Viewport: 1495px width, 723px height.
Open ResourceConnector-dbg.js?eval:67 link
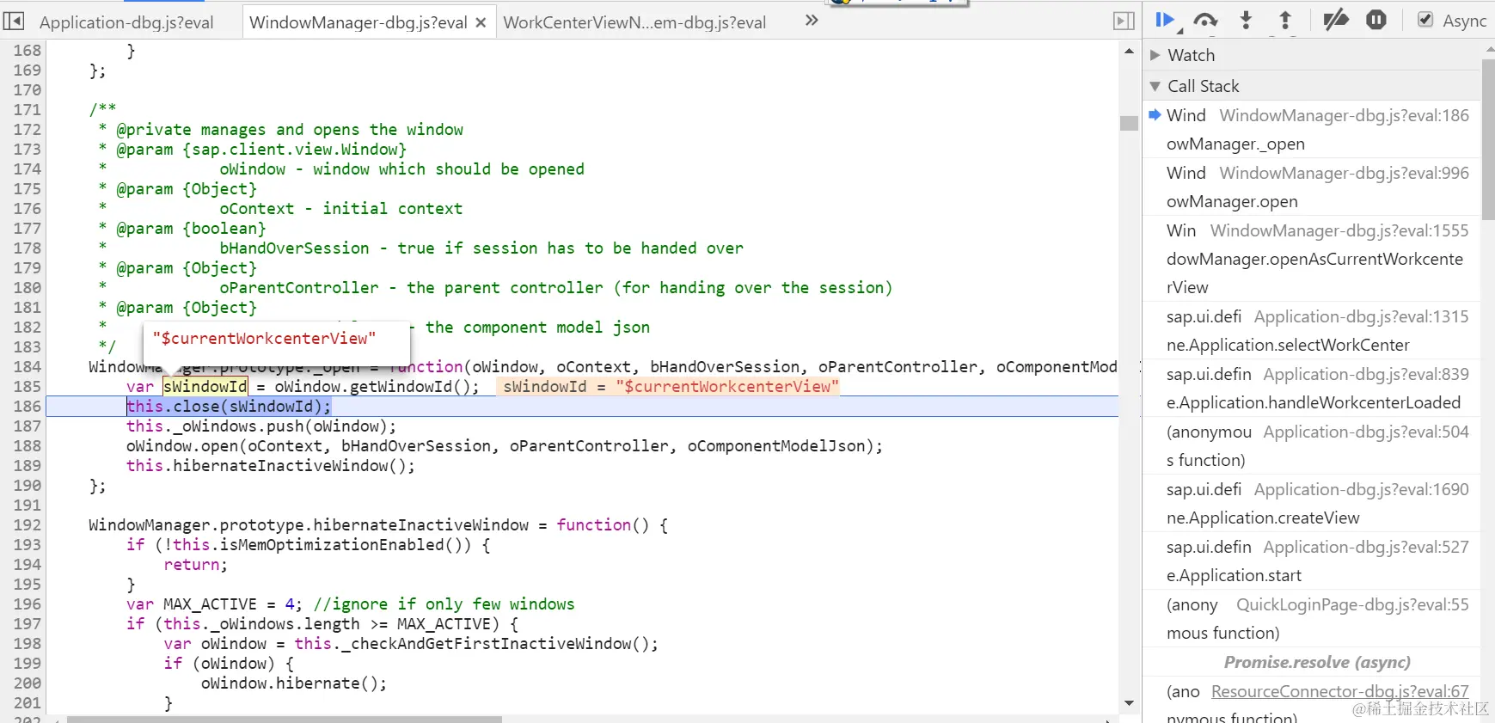click(x=1339, y=691)
